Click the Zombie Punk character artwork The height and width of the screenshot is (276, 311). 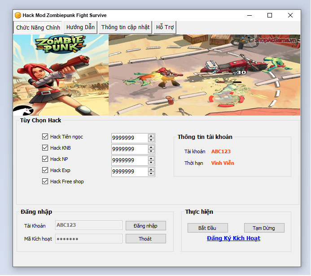(x=61, y=75)
